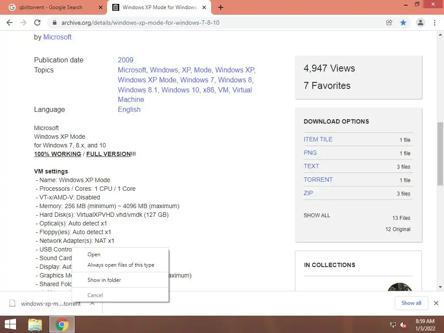
Task: Click the FULL VERSION underlined text
Action: [x=108, y=154]
